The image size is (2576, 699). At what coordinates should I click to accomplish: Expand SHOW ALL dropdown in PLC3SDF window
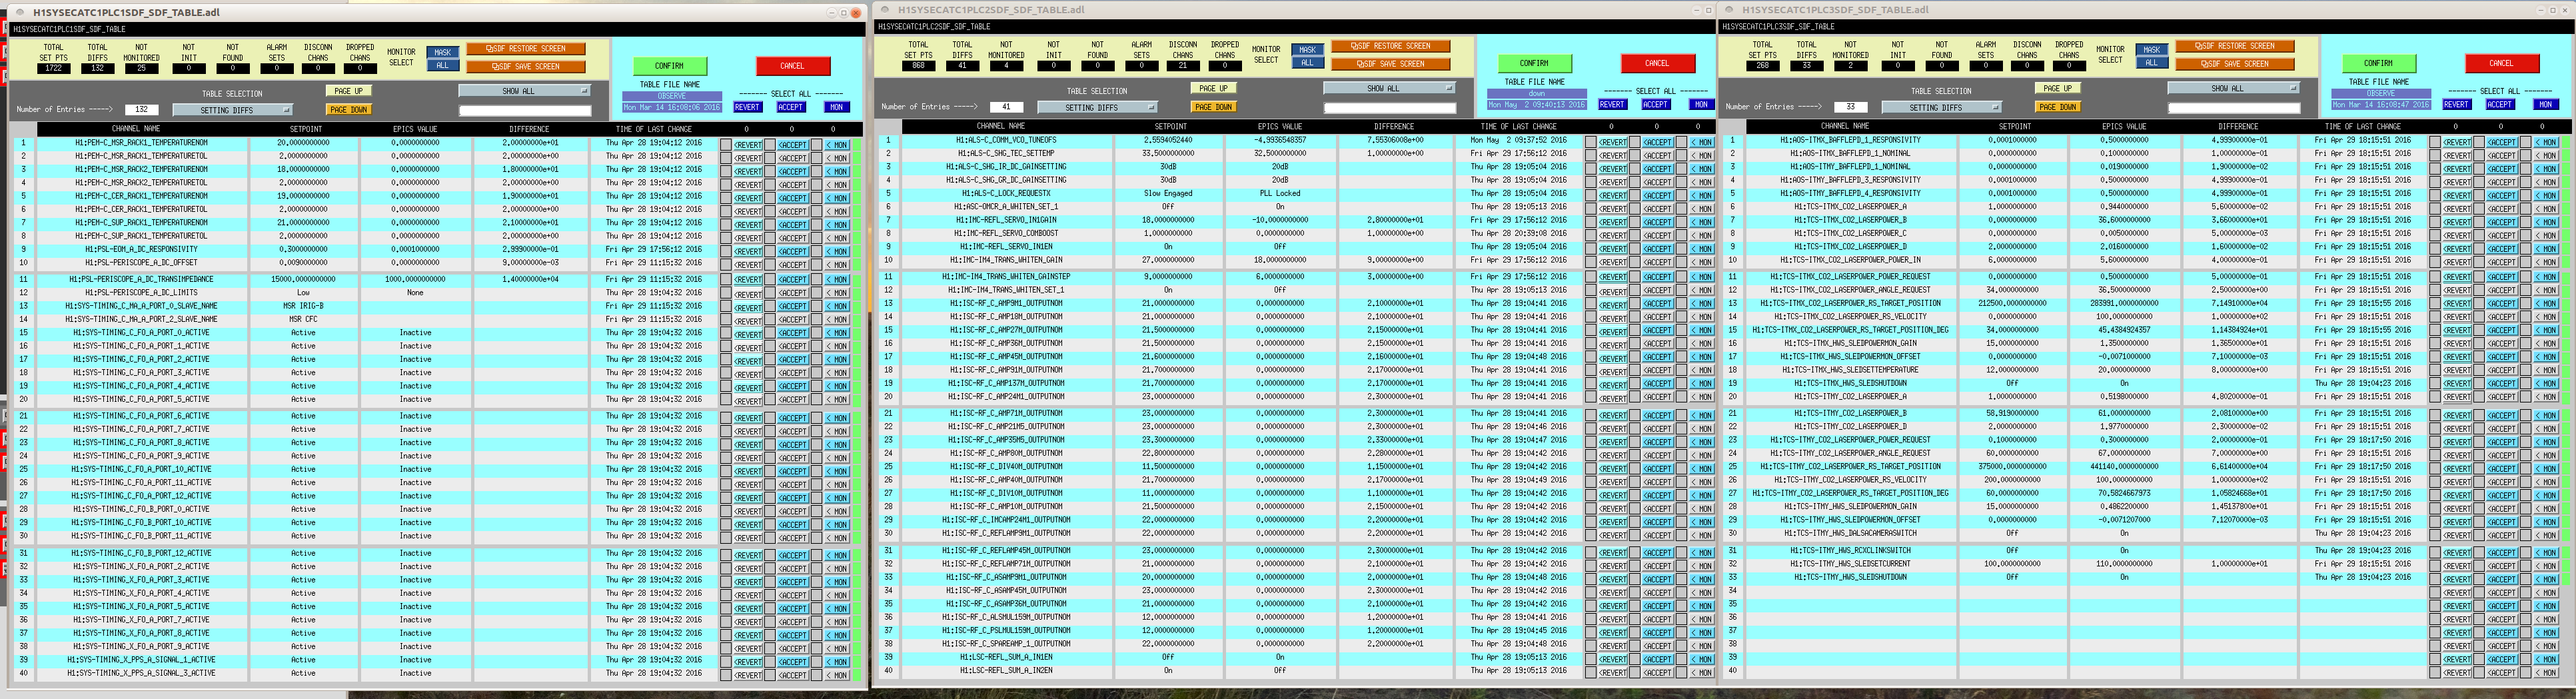coord(2233,88)
